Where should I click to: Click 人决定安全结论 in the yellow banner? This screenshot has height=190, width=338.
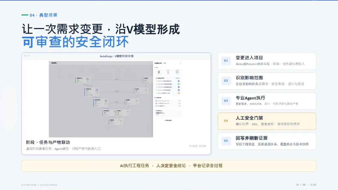[171, 166]
